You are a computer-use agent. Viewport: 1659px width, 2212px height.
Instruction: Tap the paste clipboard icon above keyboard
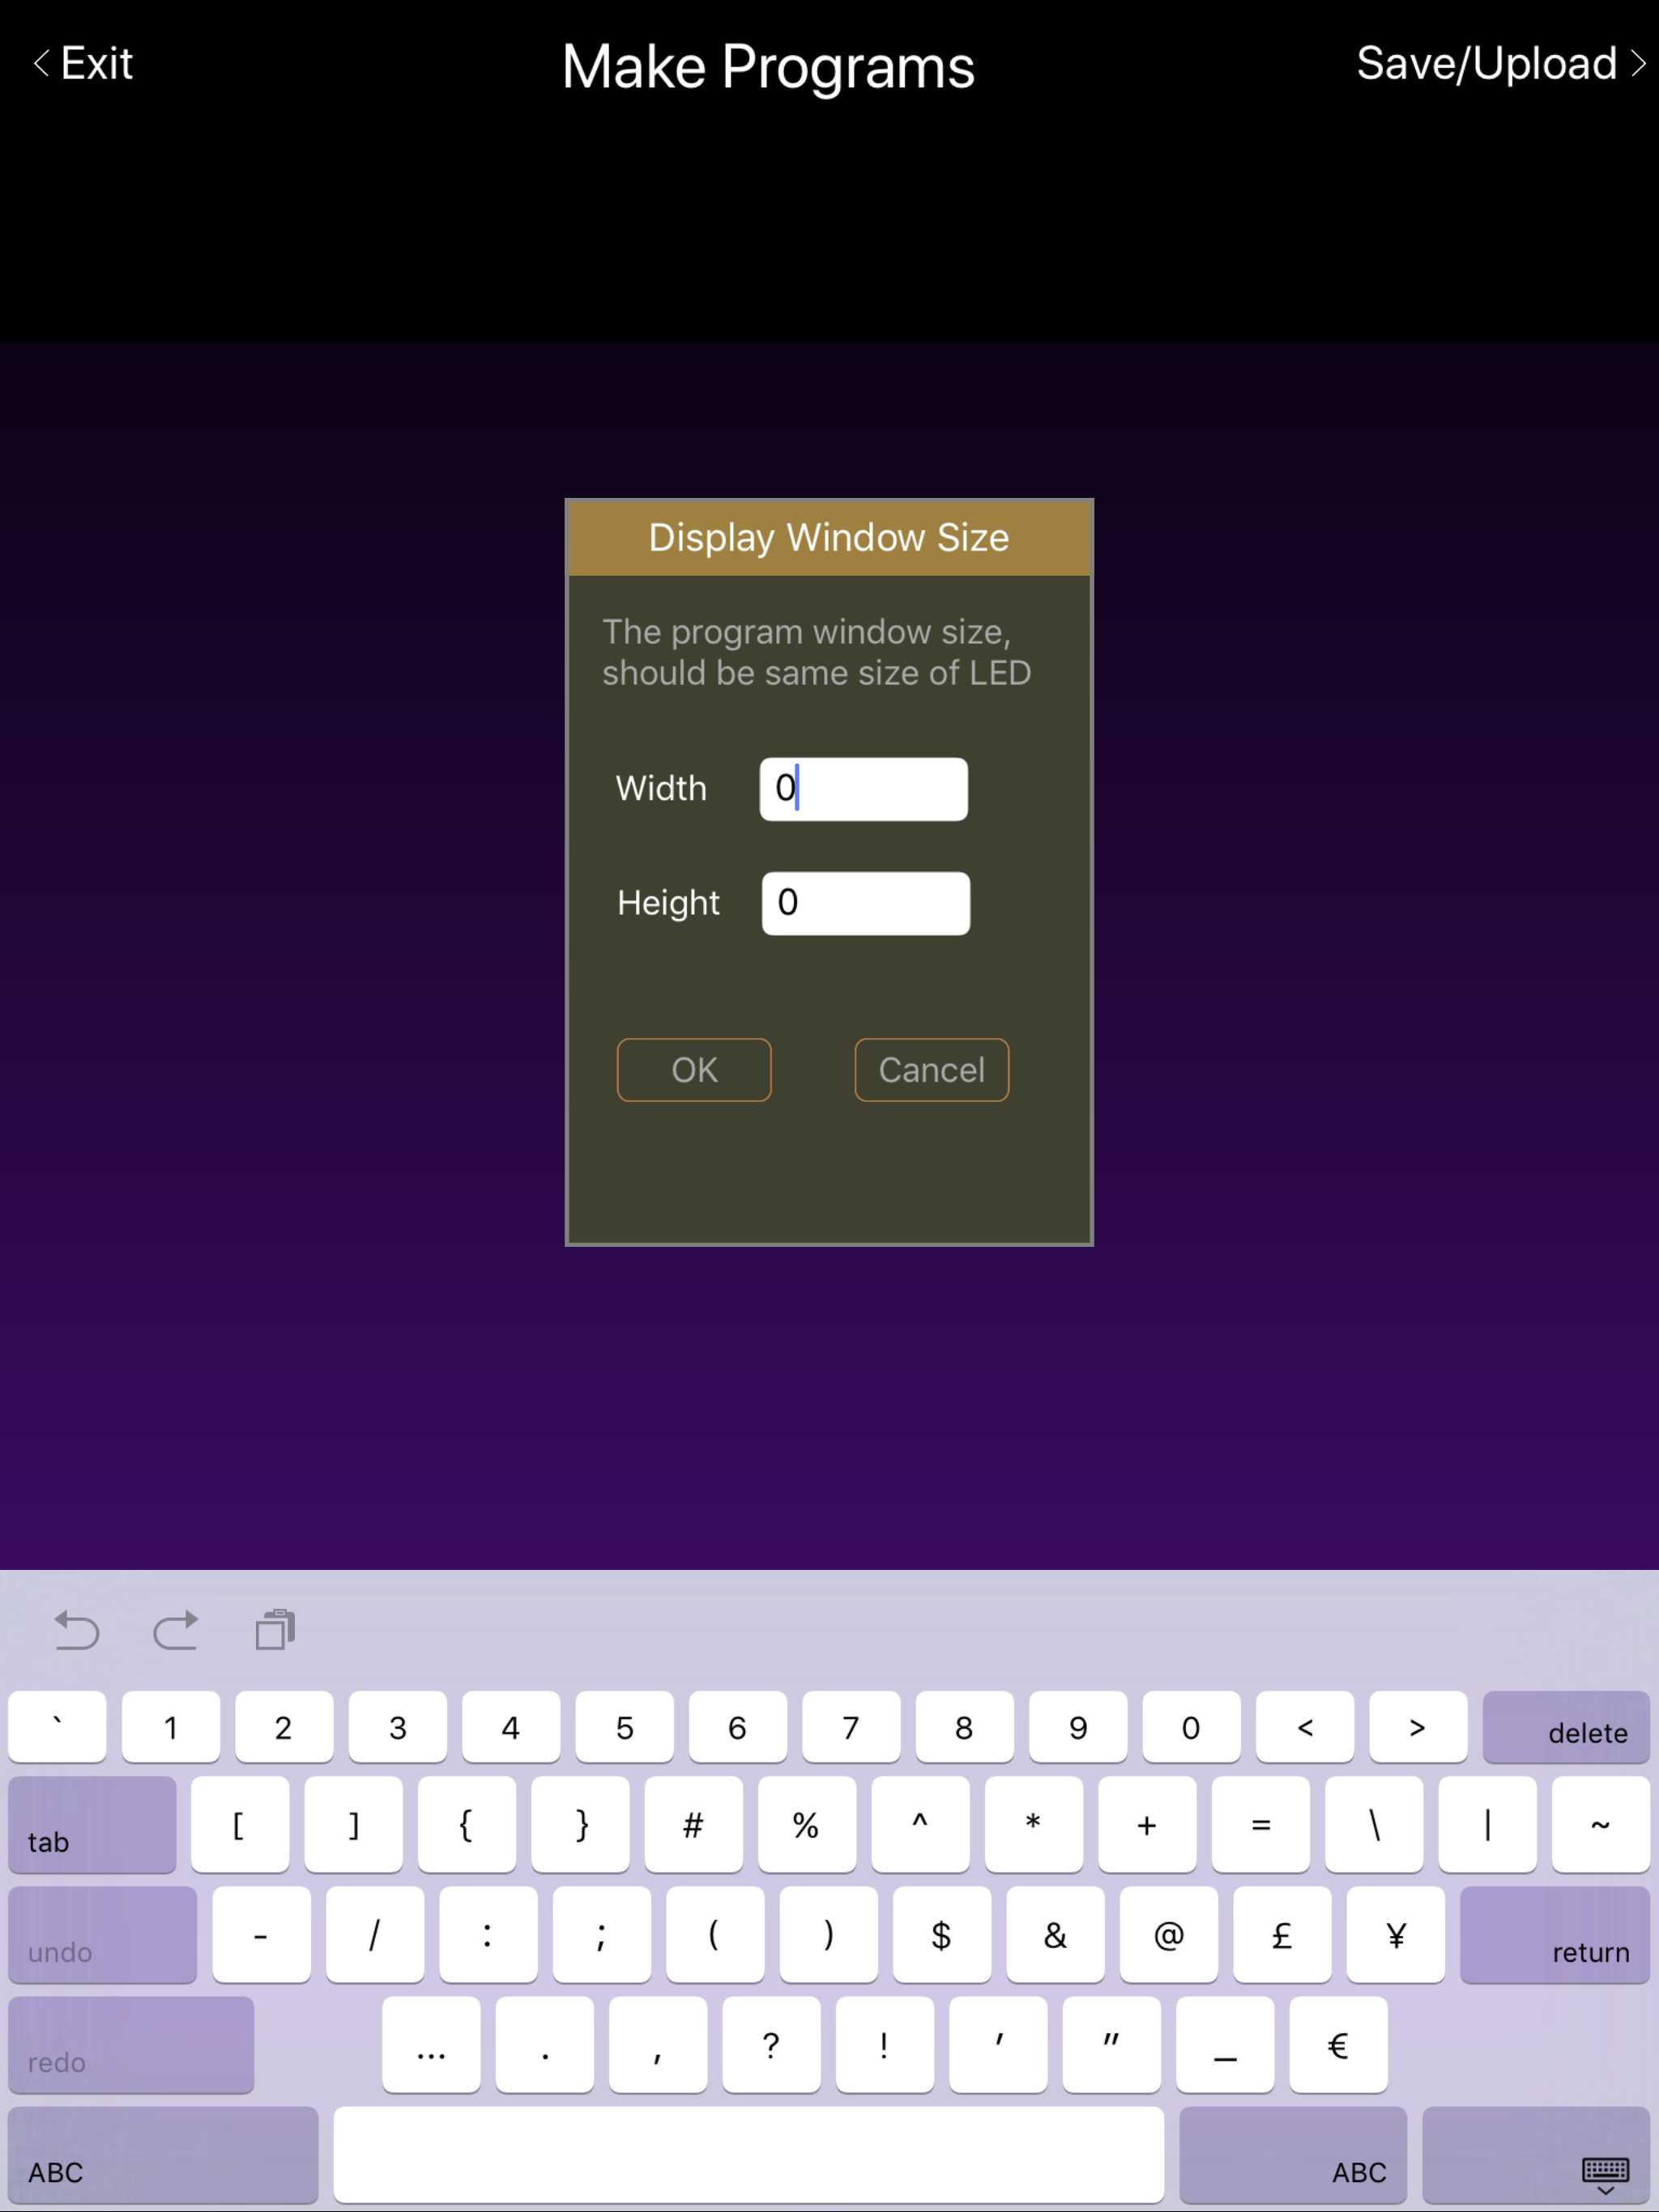275,1630
